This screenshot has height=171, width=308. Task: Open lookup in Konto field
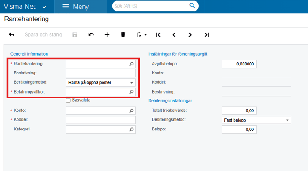pyautogui.click(x=132, y=110)
